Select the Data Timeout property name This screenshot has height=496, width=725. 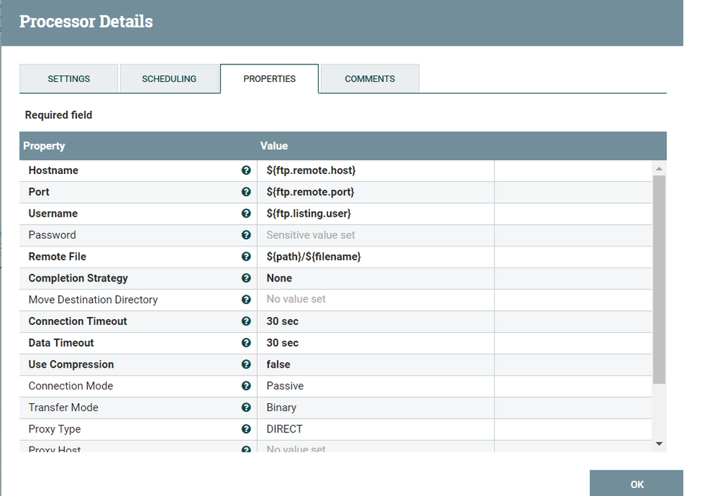61,343
